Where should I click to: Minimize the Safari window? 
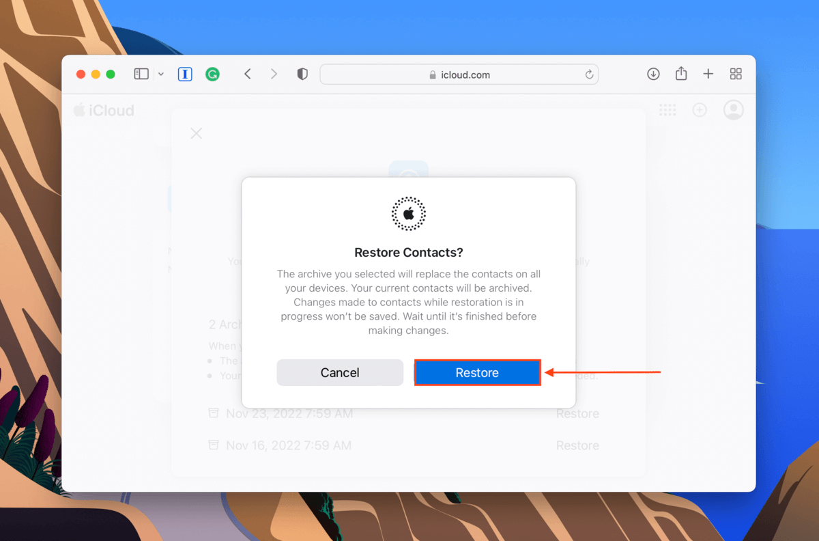coord(96,74)
